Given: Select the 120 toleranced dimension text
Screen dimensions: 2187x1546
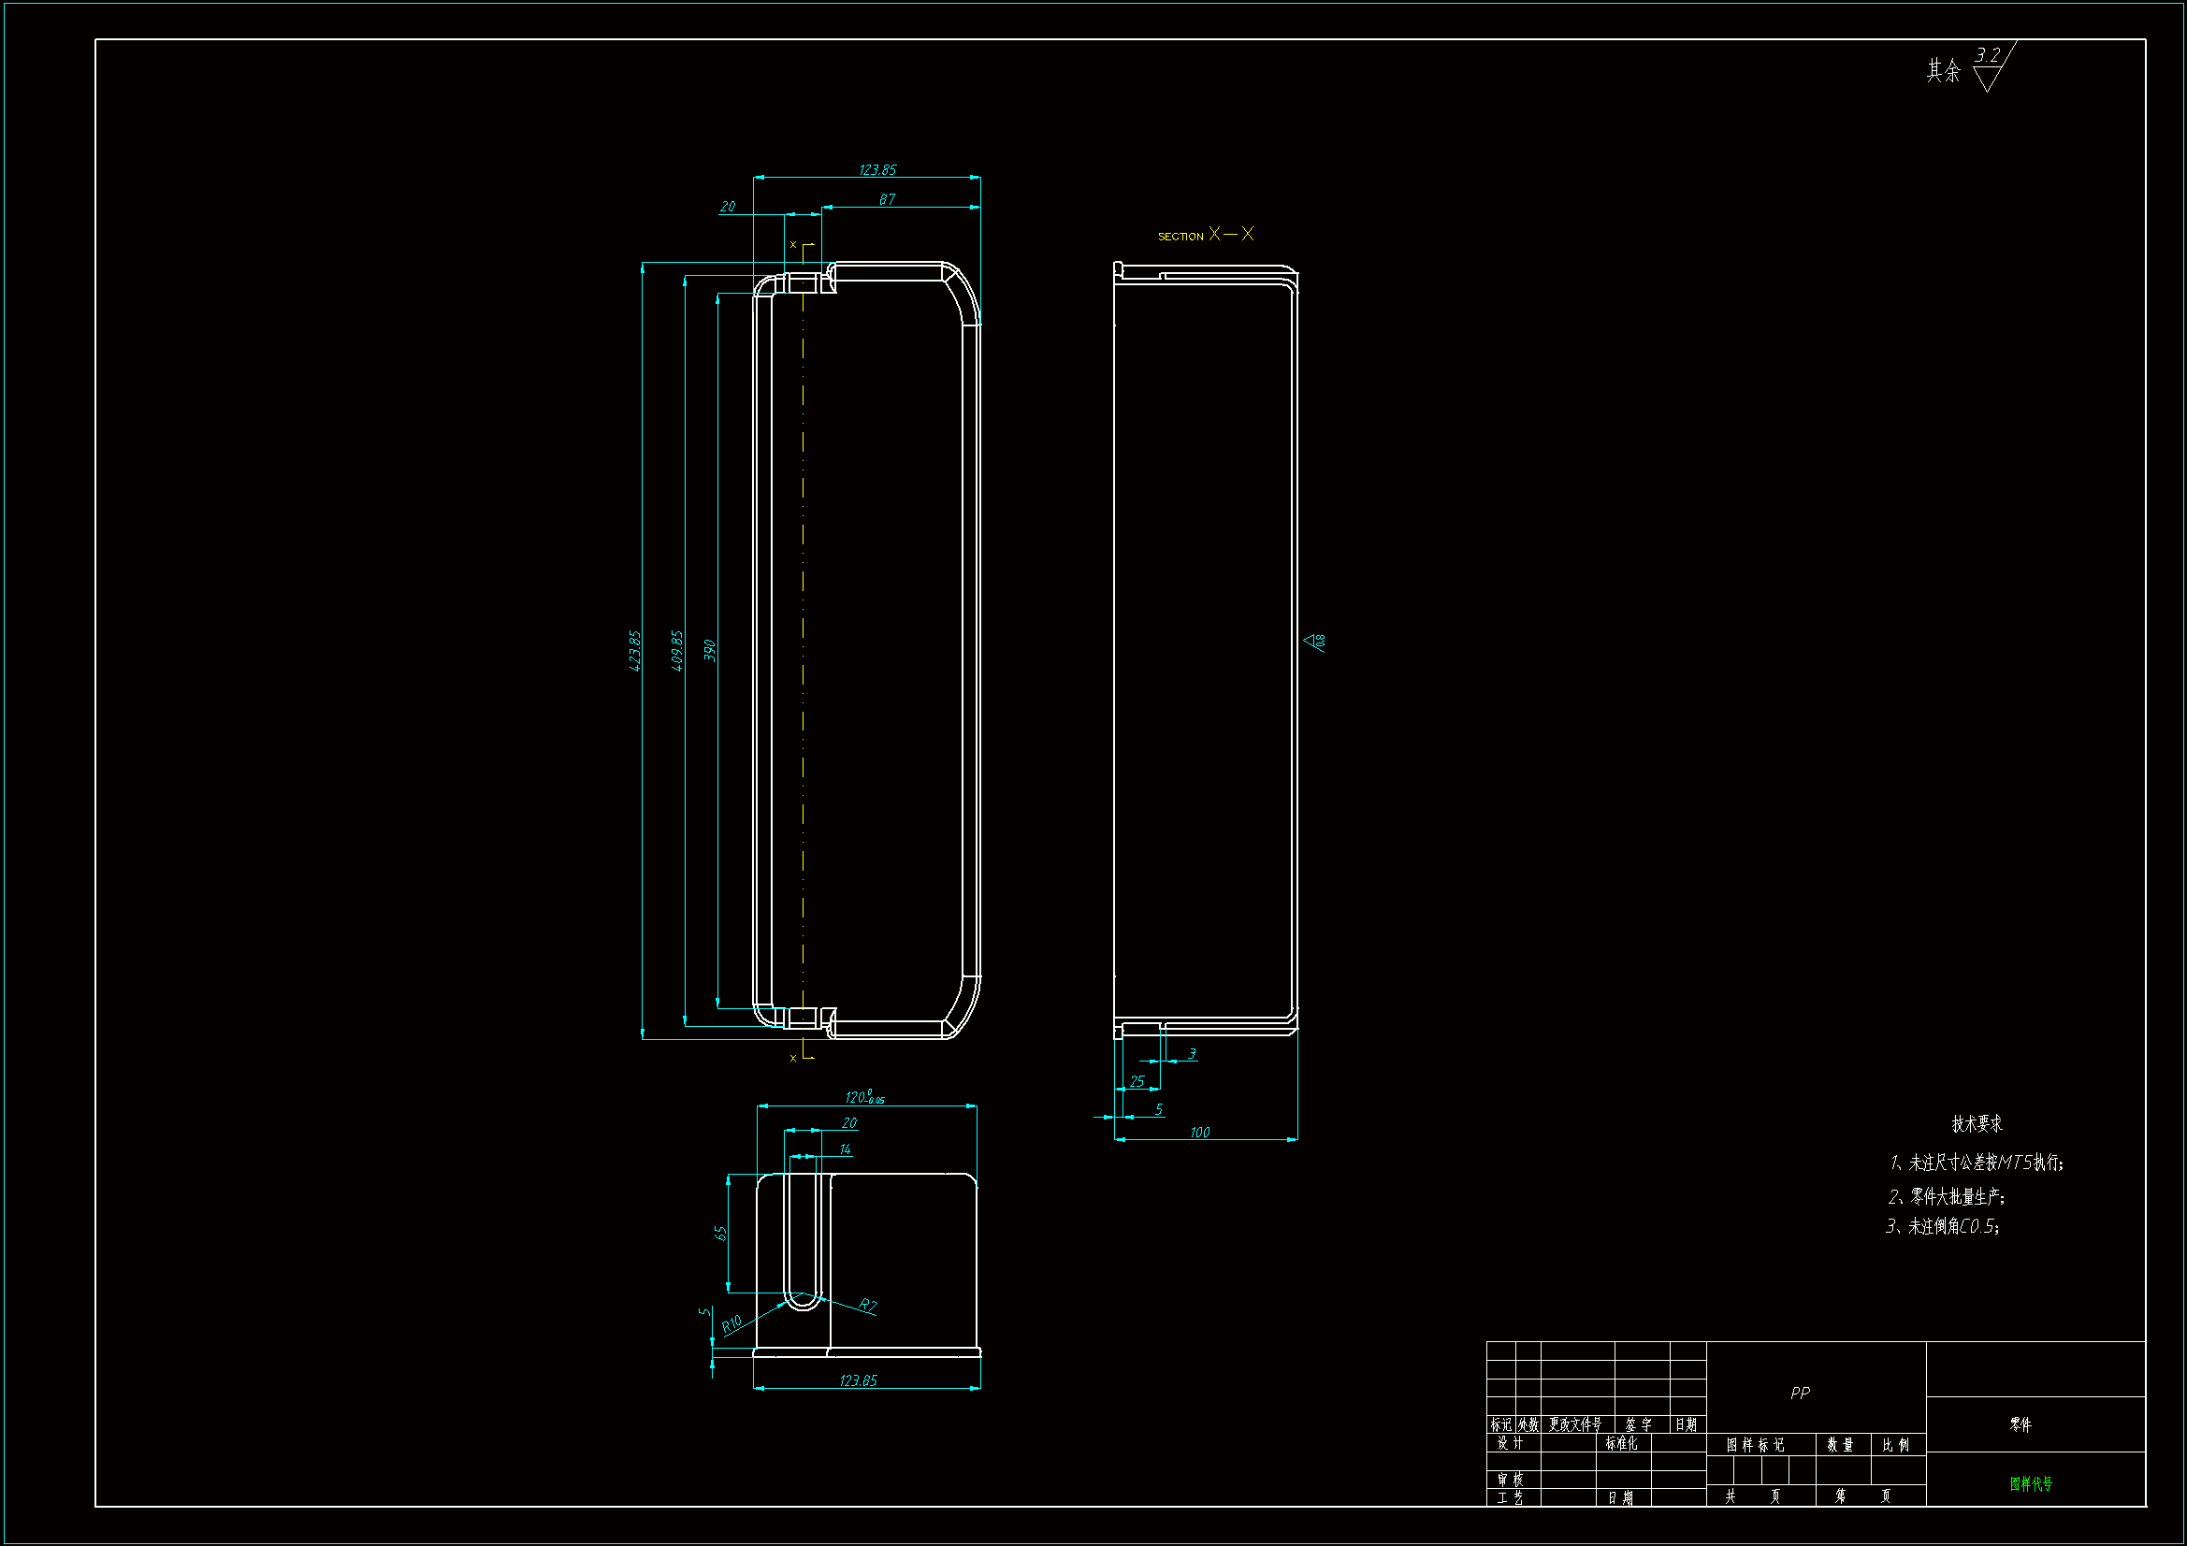Looking at the screenshot, I should [864, 1097].
